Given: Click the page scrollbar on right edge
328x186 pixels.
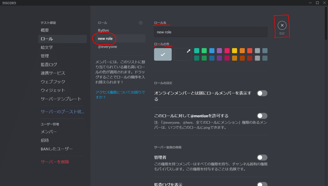Looking at the screenshot, I should pyautogui.click(x=326, y=23).
